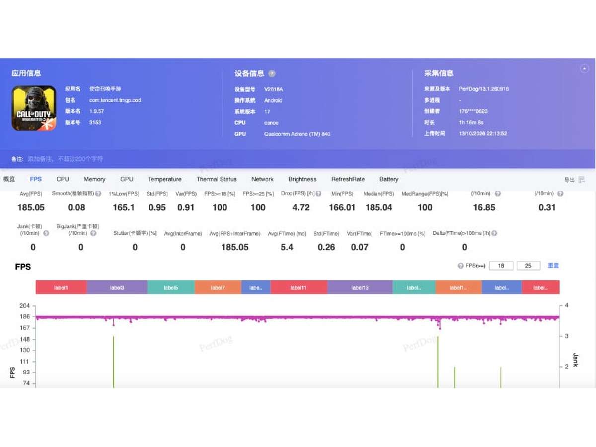Switch to the GPU tab
Image resolution: width=596 pixels, height=447 pixels.
(127, 179)
